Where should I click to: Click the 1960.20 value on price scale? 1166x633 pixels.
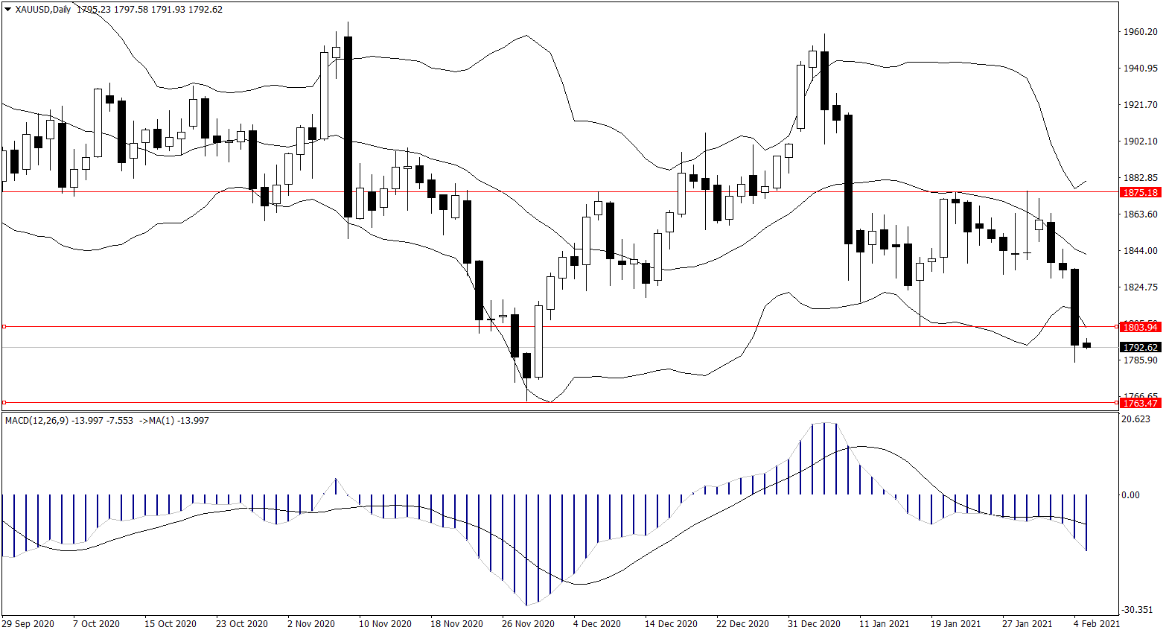(x=1140, y=32)
